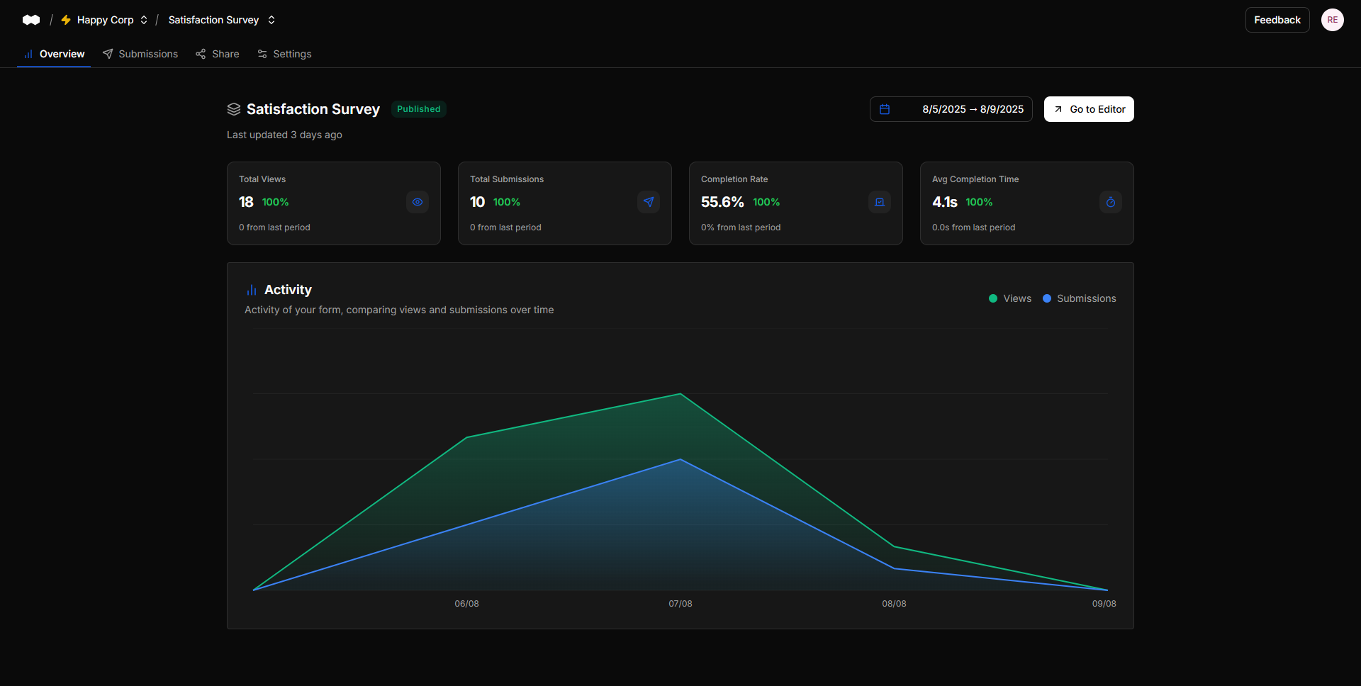Click the calendar icon in the date range picker
This screenshot has height=686, width=1361.
(884, 109)
